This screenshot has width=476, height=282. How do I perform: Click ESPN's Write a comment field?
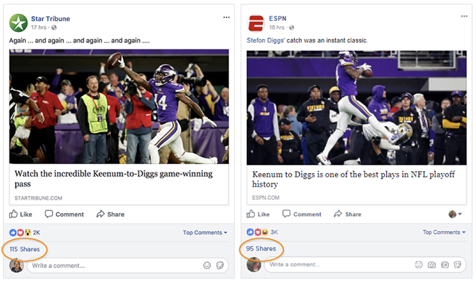pyautogui.click(x=366, y=264)
